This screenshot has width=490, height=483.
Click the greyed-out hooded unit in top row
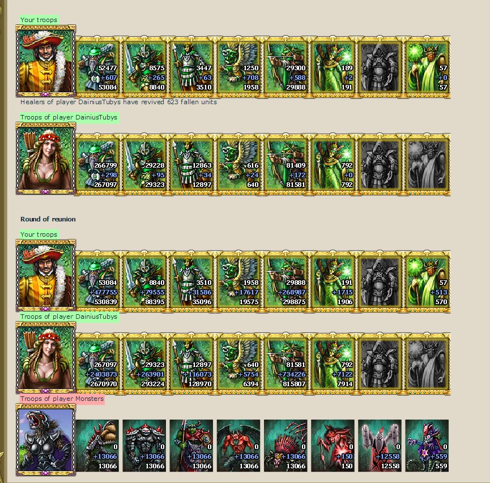(x=380, y=67)
